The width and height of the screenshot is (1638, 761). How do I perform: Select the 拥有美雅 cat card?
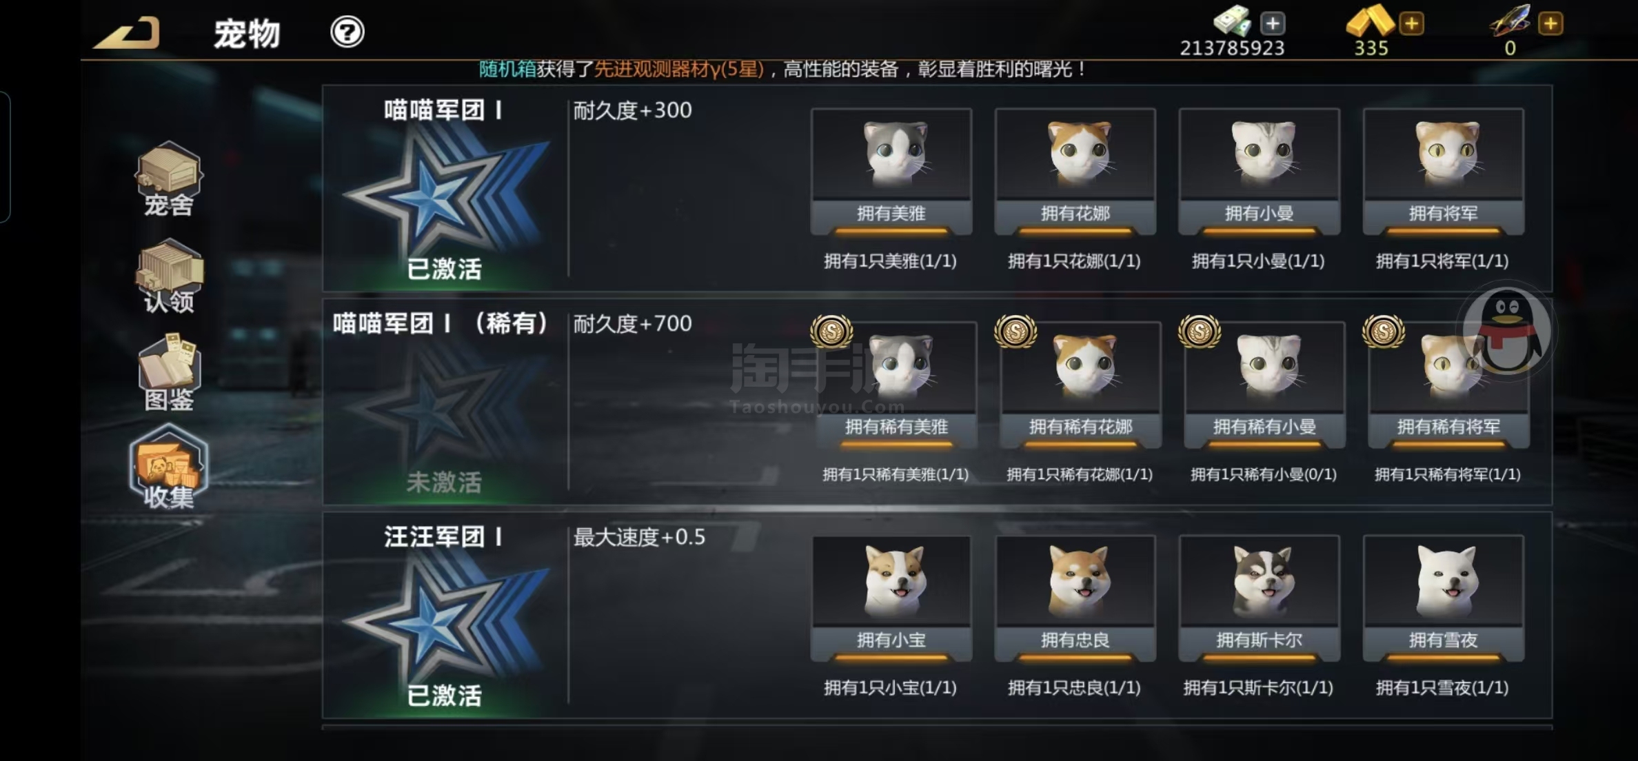[891, 172]
